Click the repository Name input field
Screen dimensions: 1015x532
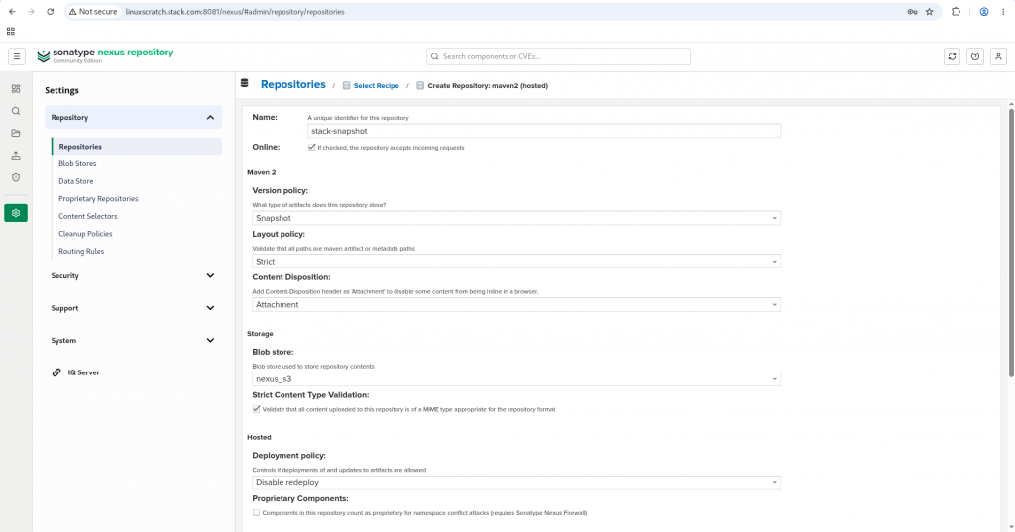[x=544, y=131]
